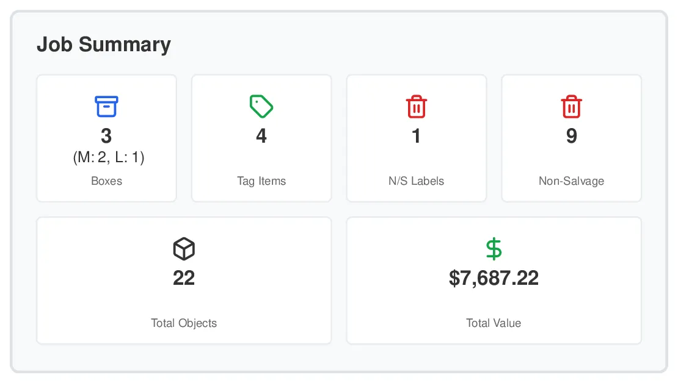The height and width of the screenshot is (383, 678).
Task: Click the Boxes count value 3
Action: click(106, 136)
